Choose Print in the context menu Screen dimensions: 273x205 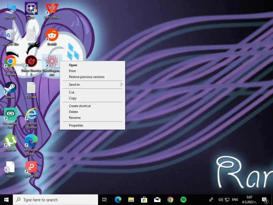[93, 71]
